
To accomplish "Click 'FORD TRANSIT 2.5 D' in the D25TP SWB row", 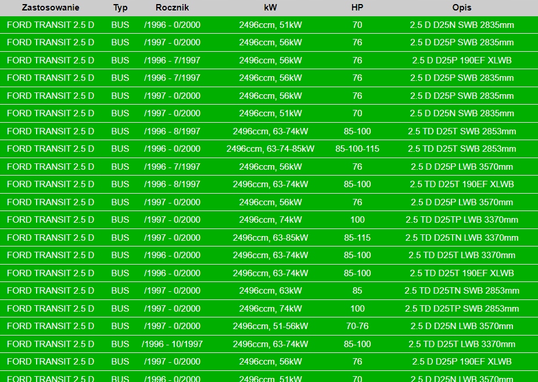I will click(51, 309).
